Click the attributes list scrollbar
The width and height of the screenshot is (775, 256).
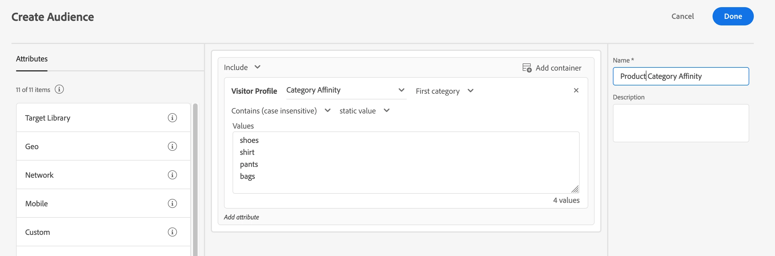(x=195, y=179)
